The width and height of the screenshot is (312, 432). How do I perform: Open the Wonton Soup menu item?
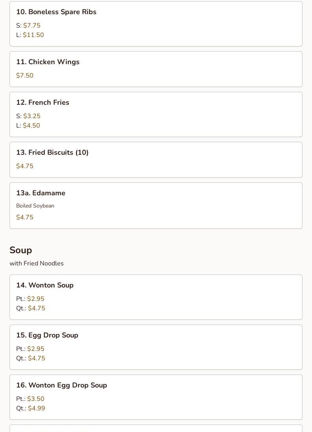coord(156,297)
